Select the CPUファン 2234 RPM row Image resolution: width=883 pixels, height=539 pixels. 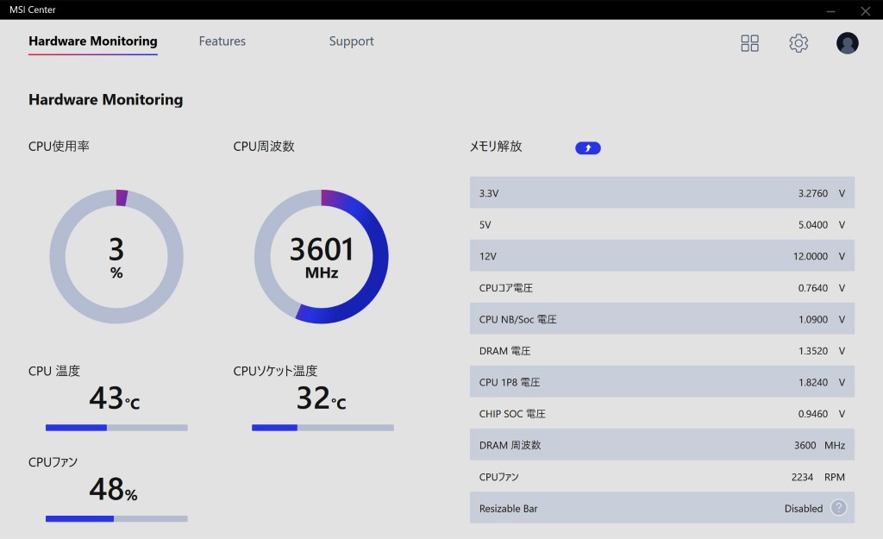[661, 477]
